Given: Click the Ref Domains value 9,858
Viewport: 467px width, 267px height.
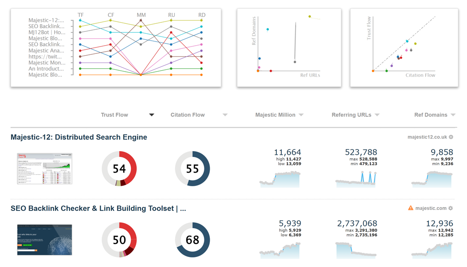Looking at the screenshot, I should point(442,152).
